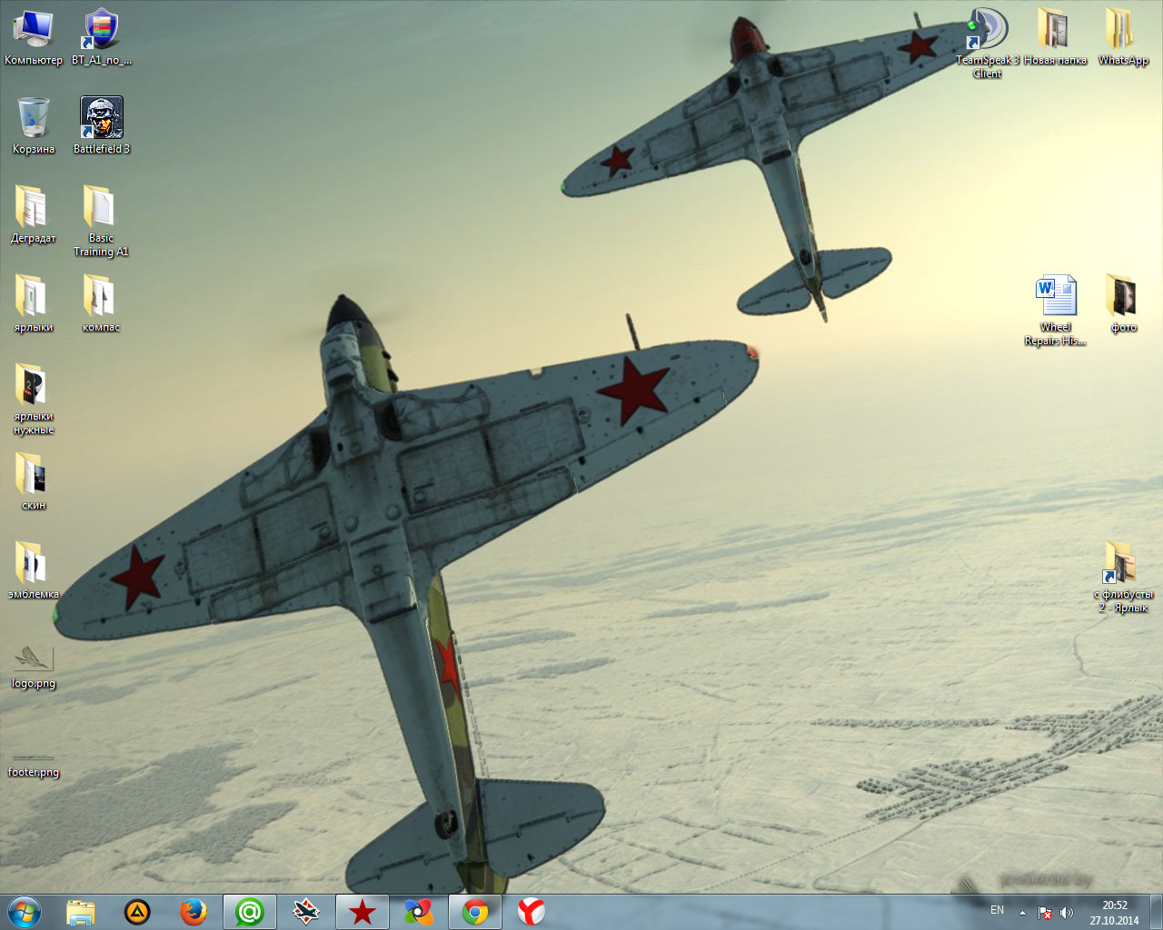Viewport: 1163px width, 930px height.
Task: Select the BT_A1_no_... shortcut icon
Action: pos(101,38)
